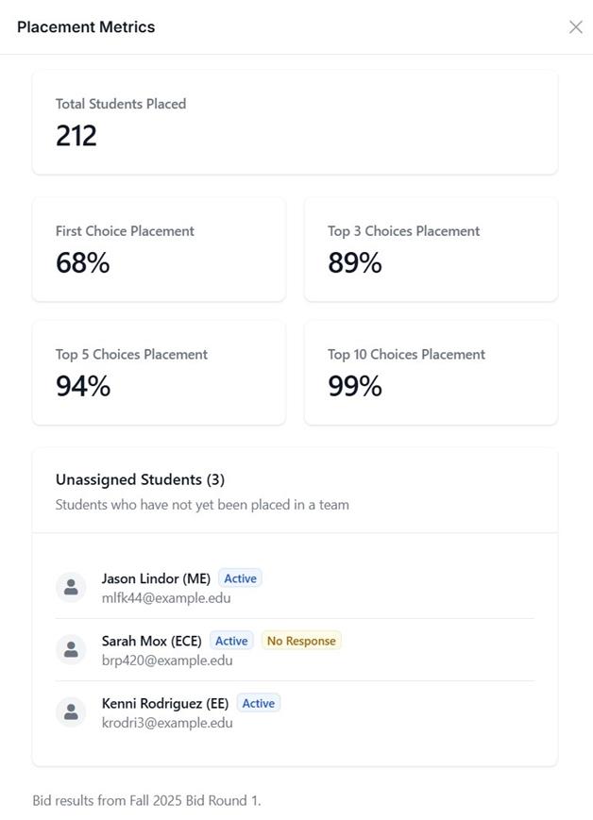Select the First Choice Placement 68% card

click(x=160, y=249)
